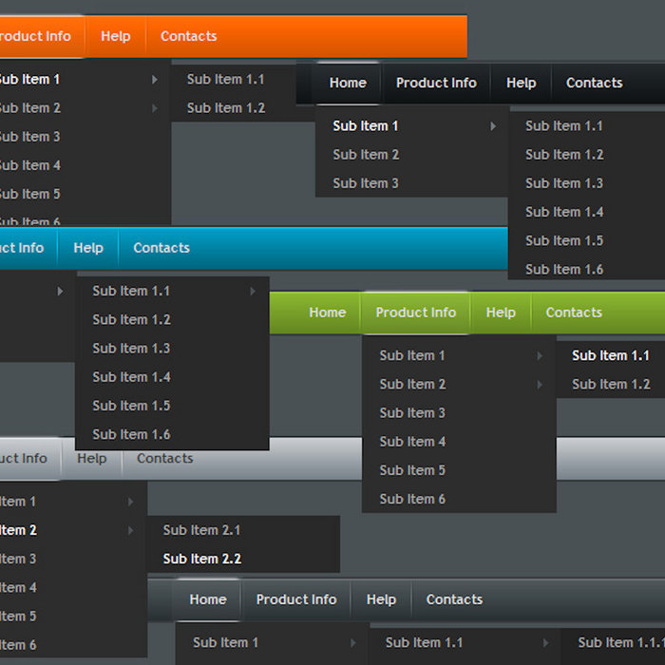This screenshot has width=665, height=665.
Task: Click Product Info in the green menu bar
Action: coord(415,313)
